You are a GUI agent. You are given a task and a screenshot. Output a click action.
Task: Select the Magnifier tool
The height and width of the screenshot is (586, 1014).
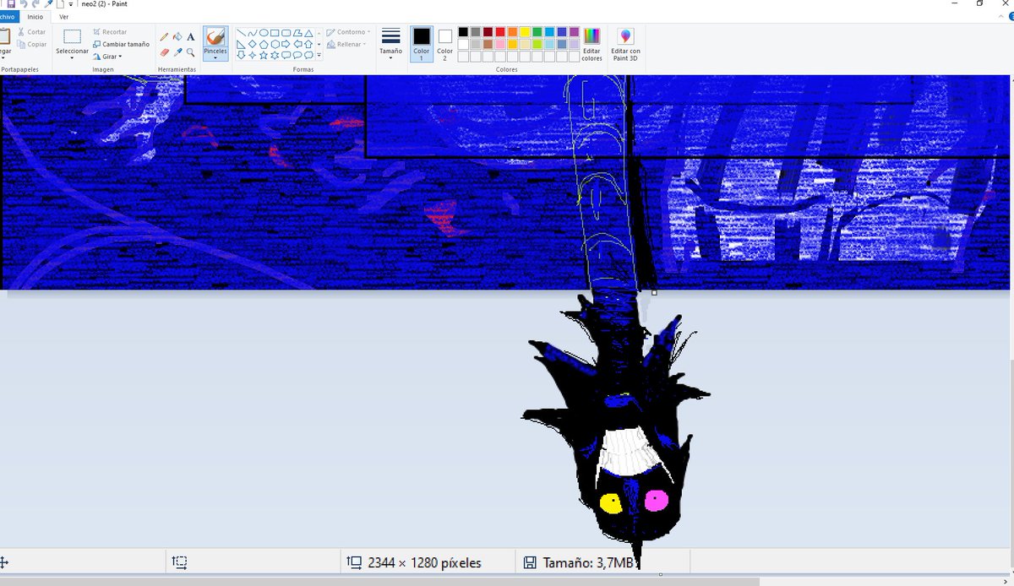191,52
